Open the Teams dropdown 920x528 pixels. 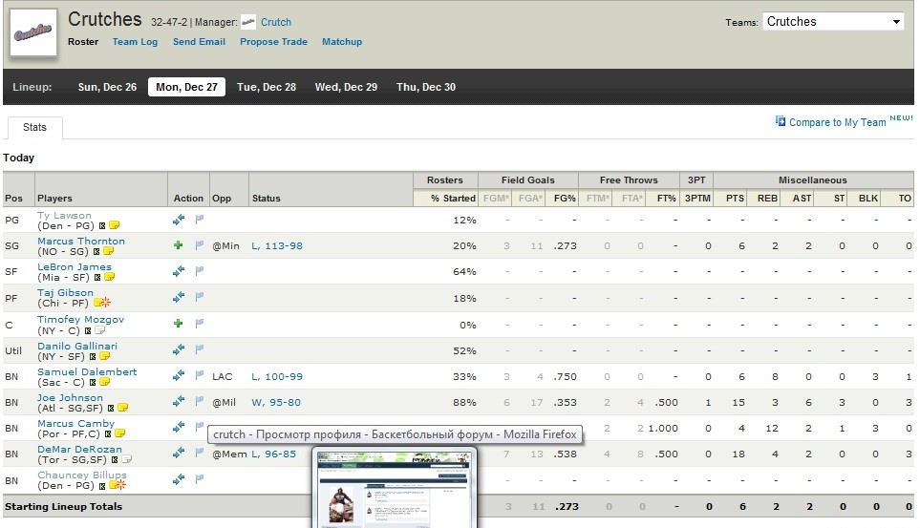tap(833, 22)
